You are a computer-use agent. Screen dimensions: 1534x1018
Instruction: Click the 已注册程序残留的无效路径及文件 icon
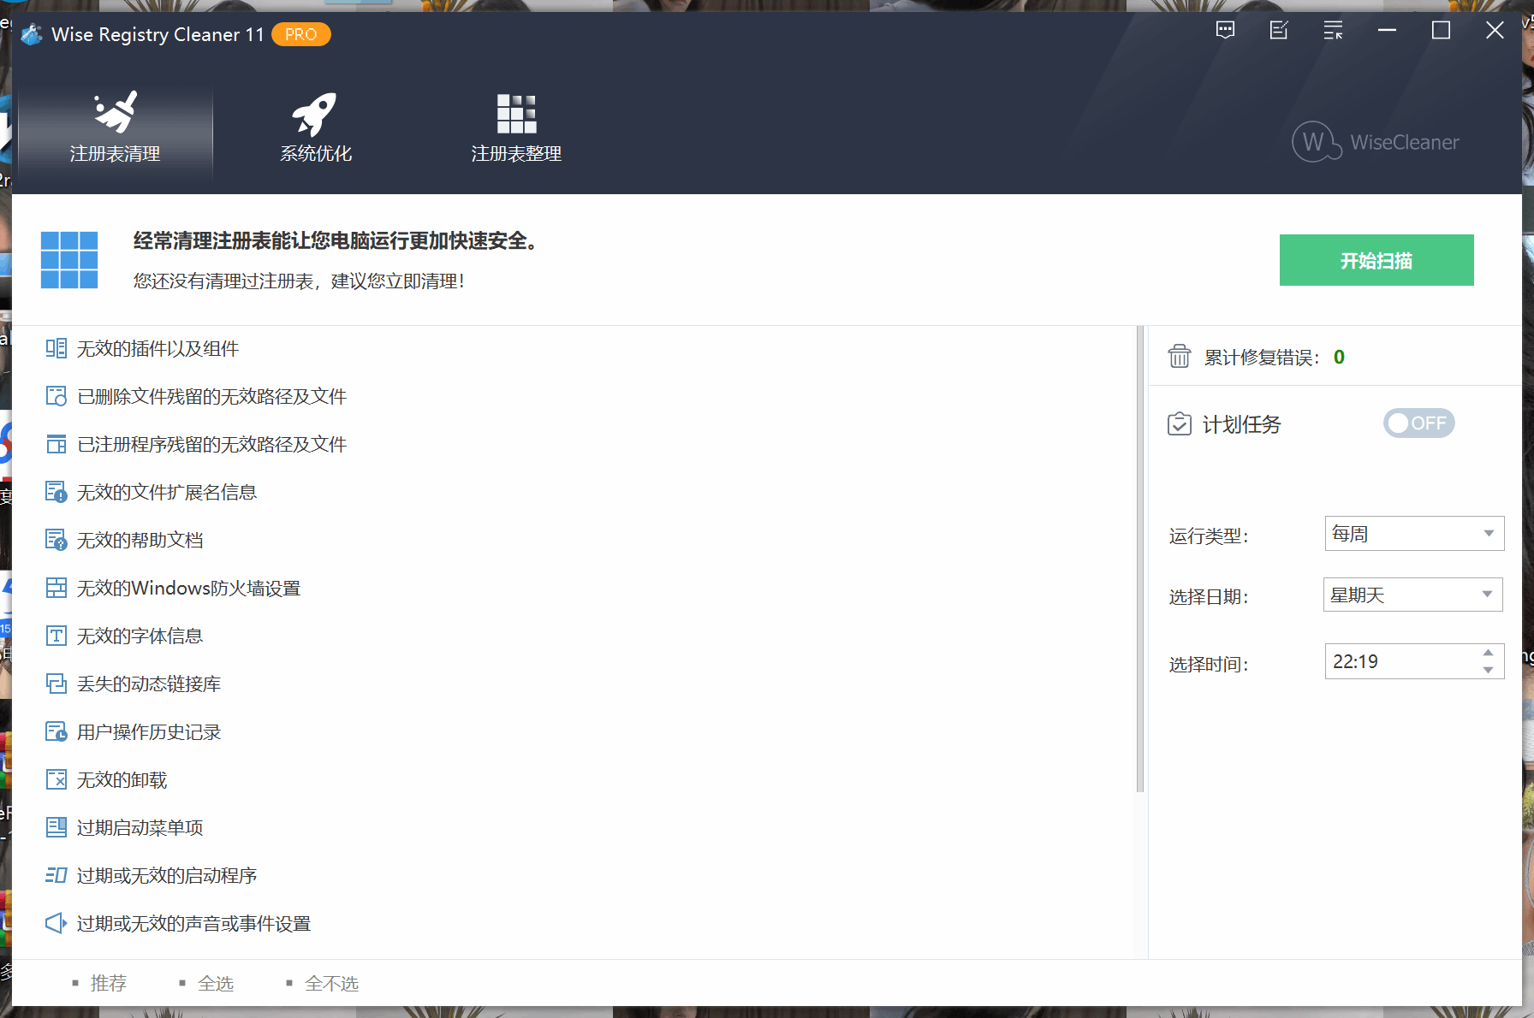(x=56, y=444)
